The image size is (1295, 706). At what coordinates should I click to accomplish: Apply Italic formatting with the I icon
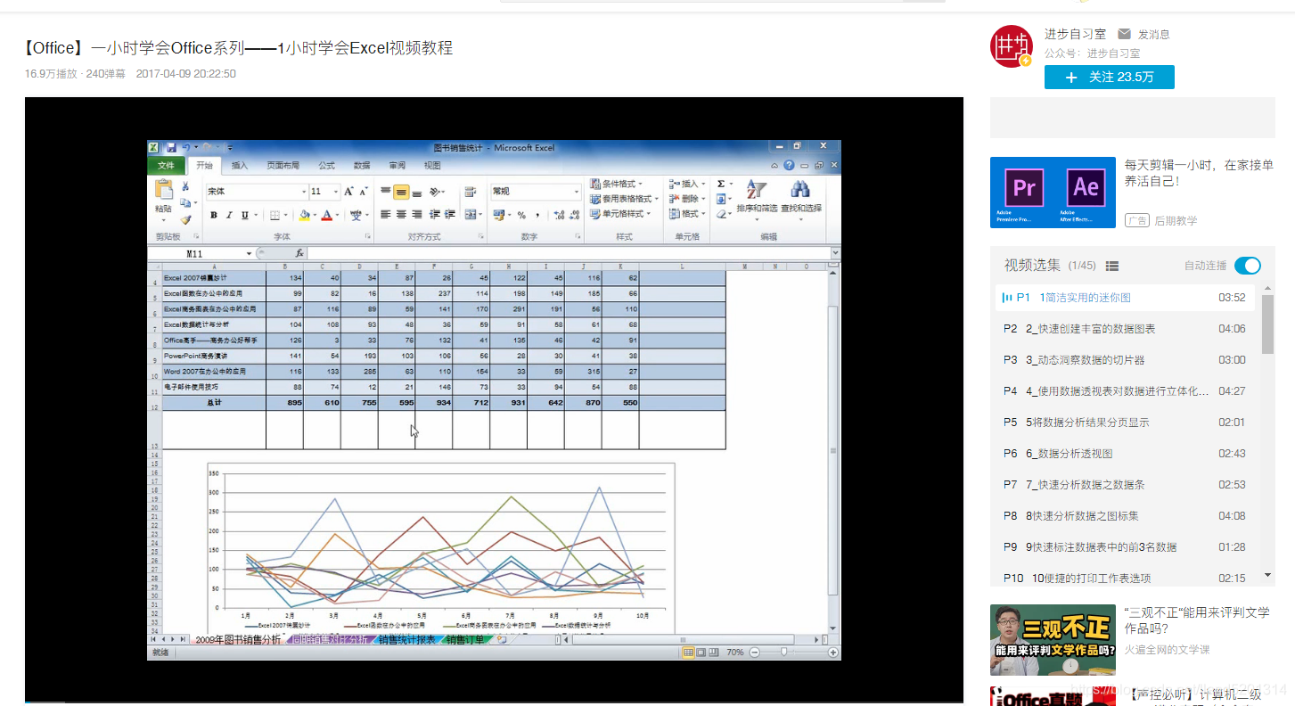point(229,215)
